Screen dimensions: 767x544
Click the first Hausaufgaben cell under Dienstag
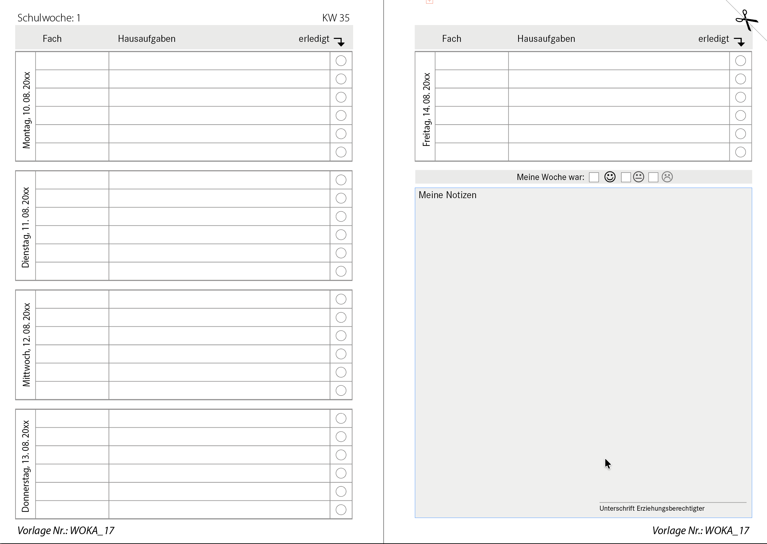(219, 180)
